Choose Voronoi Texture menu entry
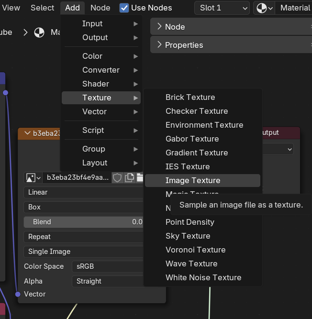This screenshot has height=319, width=312. (x=195, y=250)
